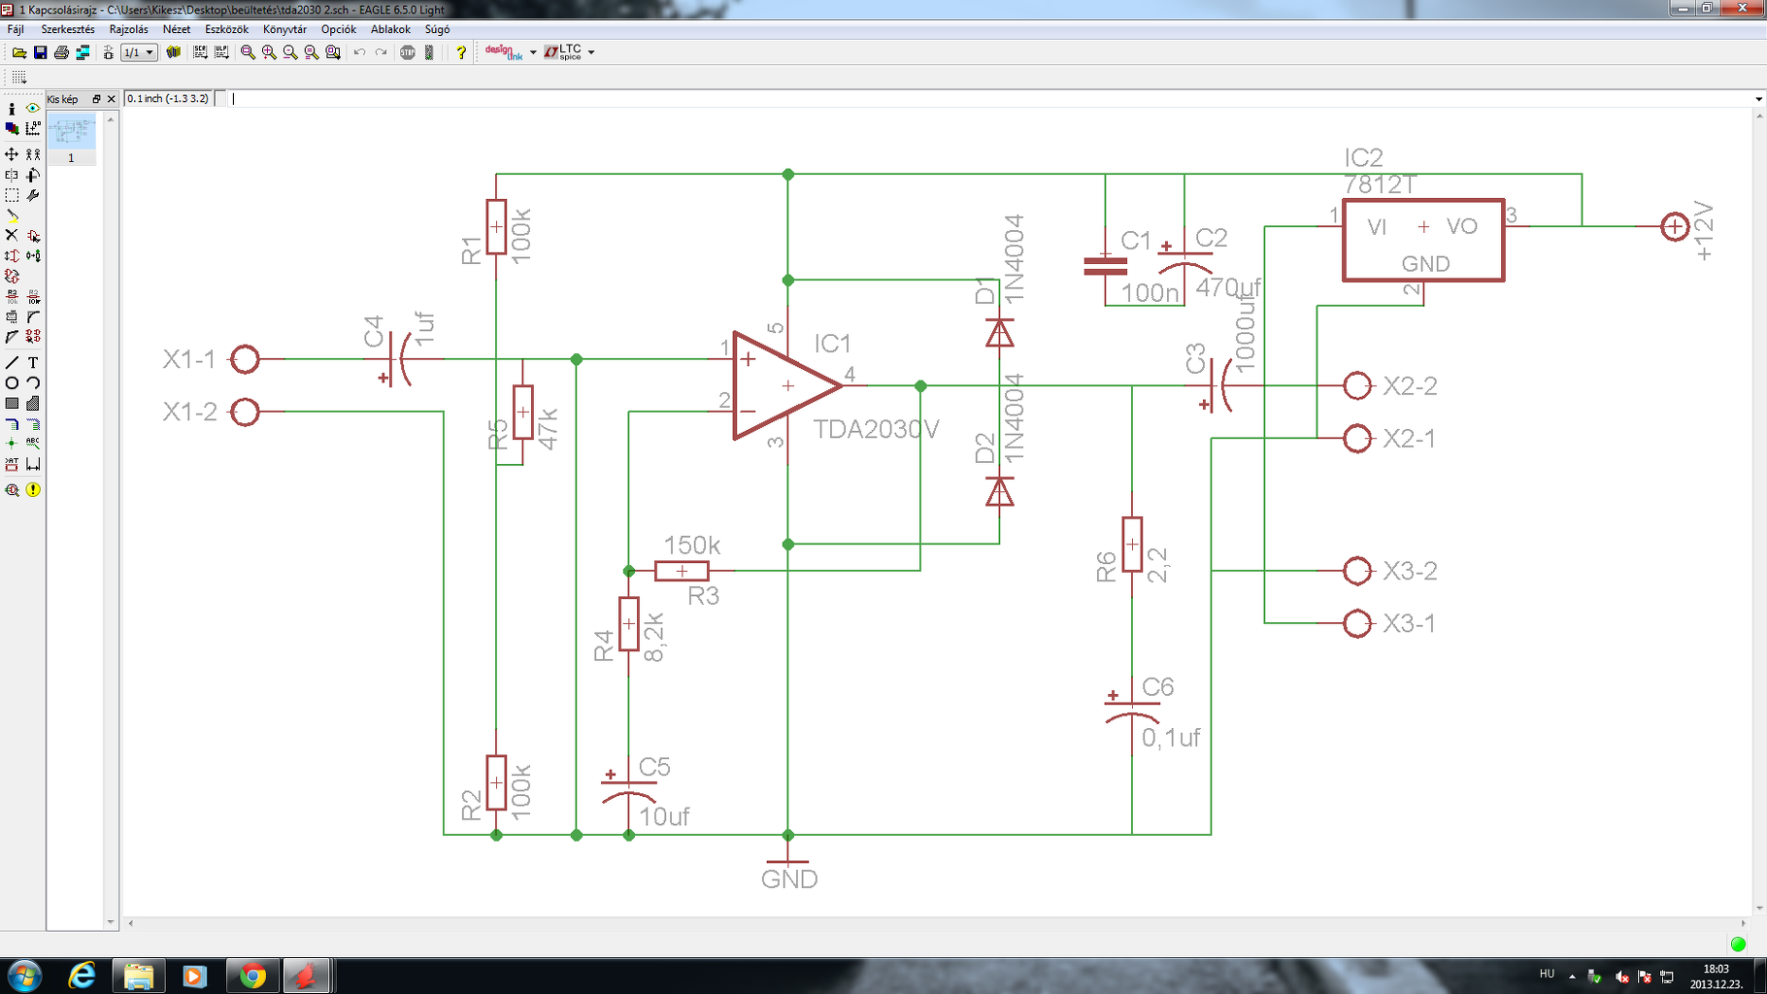Open the command line history dropdown
The image size is (1767, 994).
pos(1758,99)
